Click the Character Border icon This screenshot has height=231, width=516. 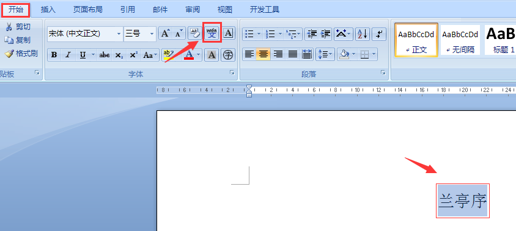tap(229, 33)
